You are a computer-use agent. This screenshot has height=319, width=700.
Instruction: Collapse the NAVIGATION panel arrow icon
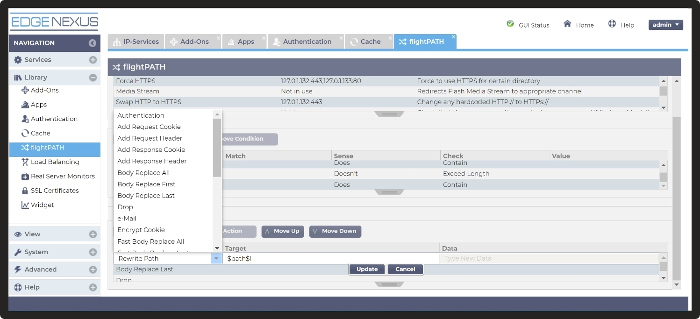pyautogui.click(x=93, y=43)
